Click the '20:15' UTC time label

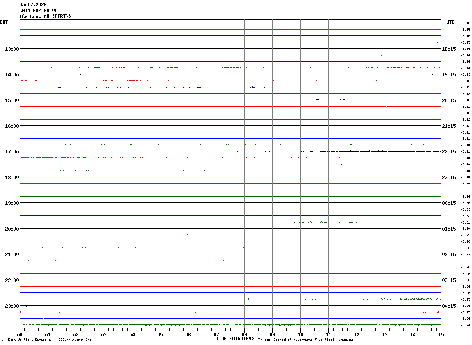coord(449,100)
